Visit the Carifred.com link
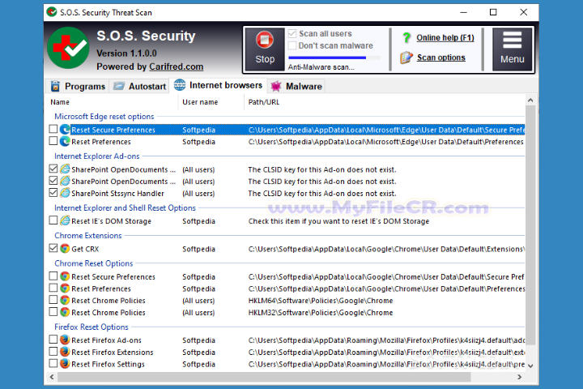583x389 pixels. coord(177,66)
